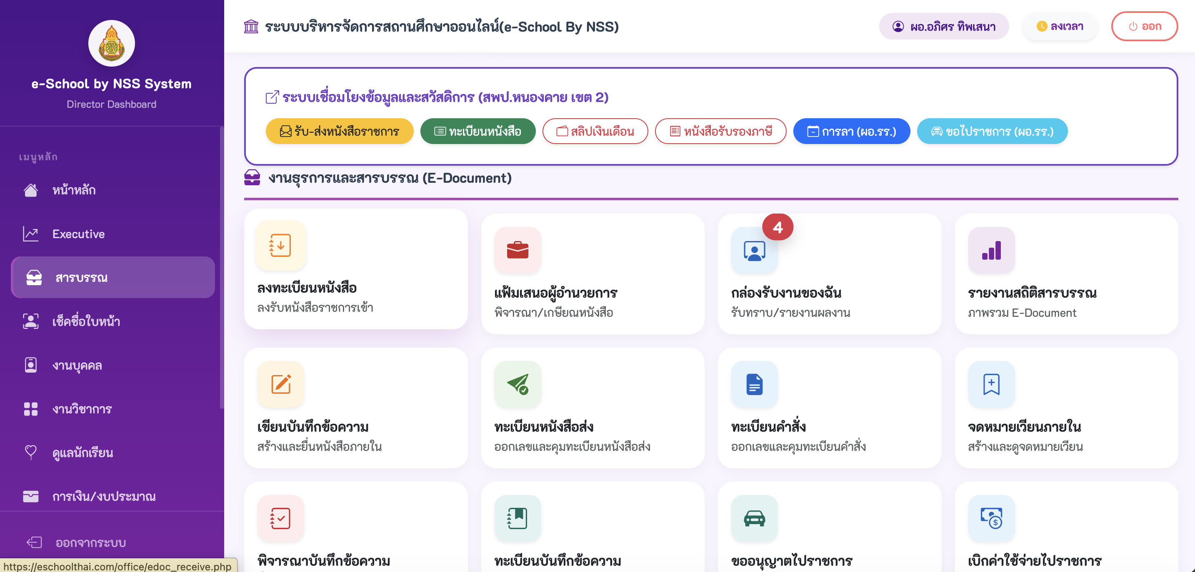Select สารบรรณ in sidebar menu
This screenshot has height=572, width=1195.
(113, 277)
